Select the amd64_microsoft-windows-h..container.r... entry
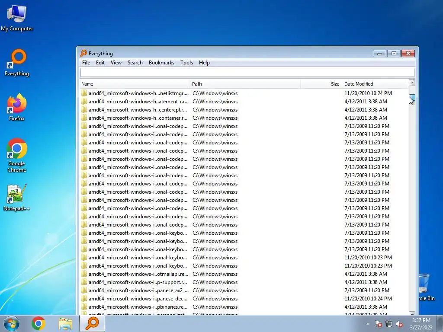 [138, 118]
